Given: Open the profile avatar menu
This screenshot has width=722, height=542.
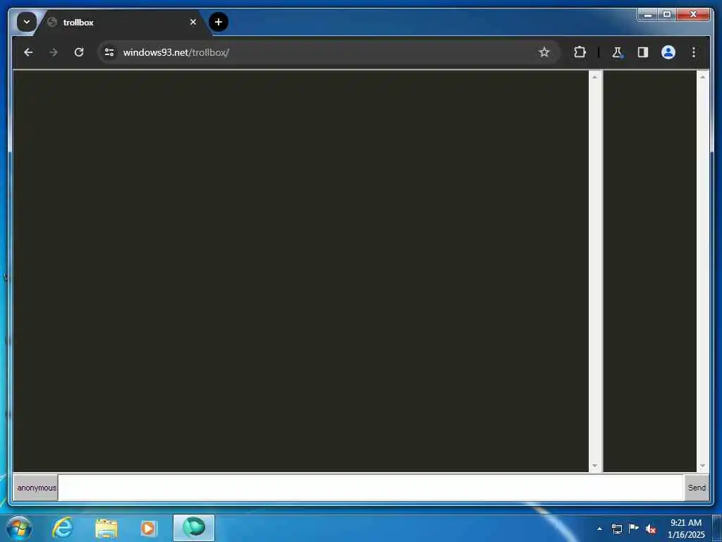Looking at the screenshot, I should pos(668,52).
